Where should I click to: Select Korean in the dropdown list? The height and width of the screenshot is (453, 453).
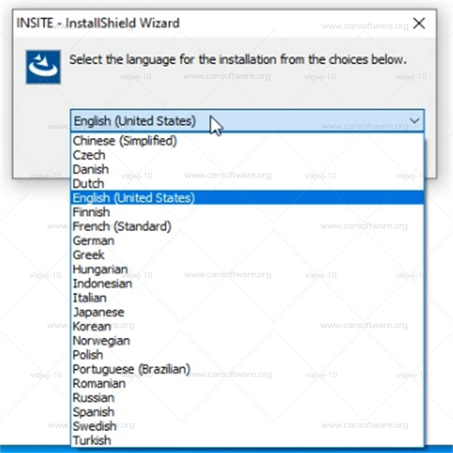(x=247, y=326)
